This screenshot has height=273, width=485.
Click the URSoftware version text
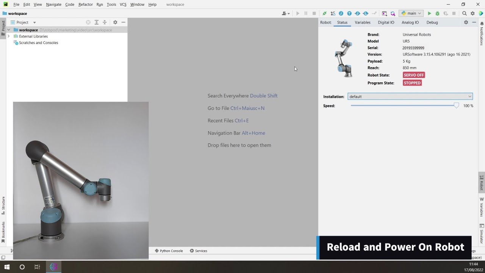coord(436,54)
